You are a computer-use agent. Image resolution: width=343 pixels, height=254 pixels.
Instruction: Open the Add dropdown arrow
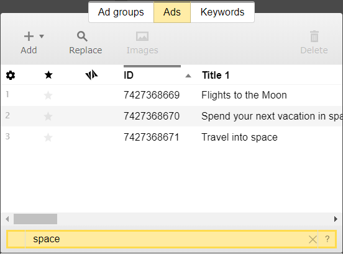click(42, 36)
